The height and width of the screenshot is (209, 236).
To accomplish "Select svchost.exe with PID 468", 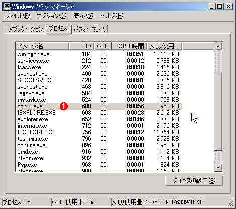I will (99, 87).
